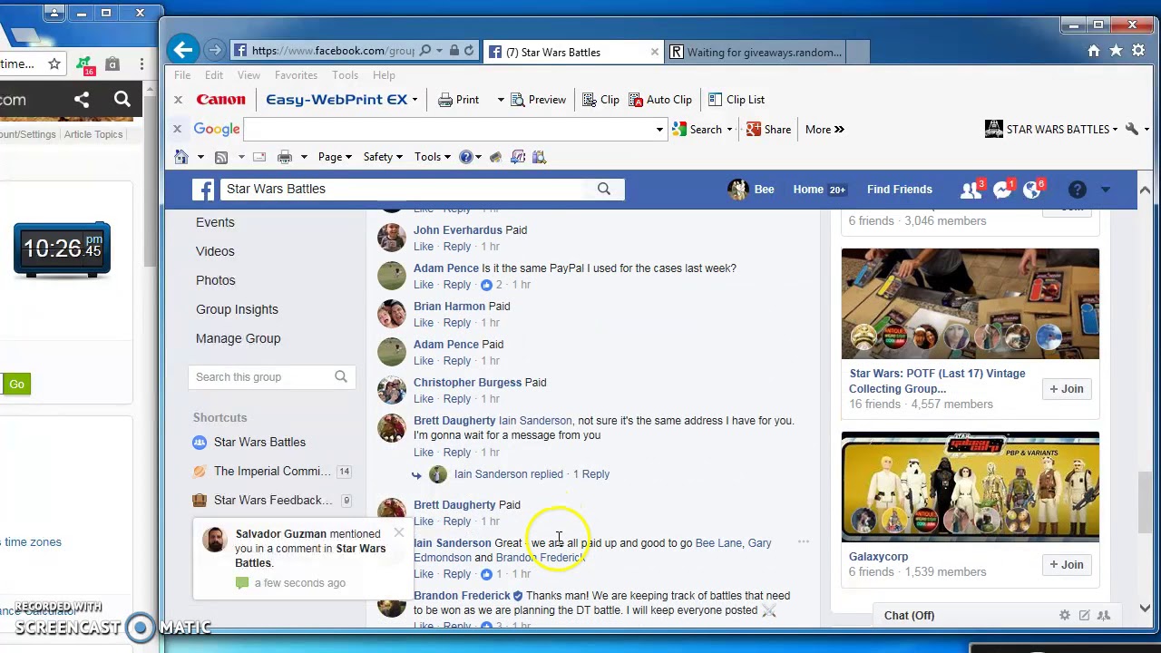Select the (7) Star Wars Battles tab
This screenshot has height=653, width=1161.
(x=573, y=52)
